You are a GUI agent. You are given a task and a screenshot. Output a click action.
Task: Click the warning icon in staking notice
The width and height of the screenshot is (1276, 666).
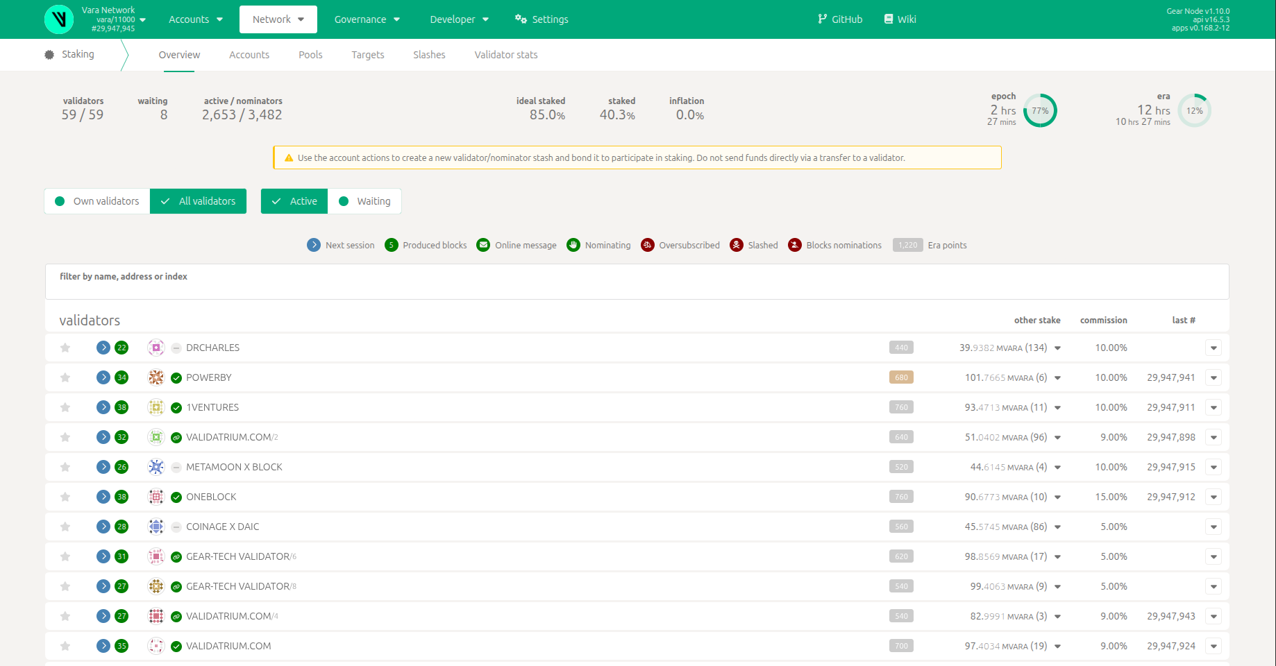tap(289, 158)
